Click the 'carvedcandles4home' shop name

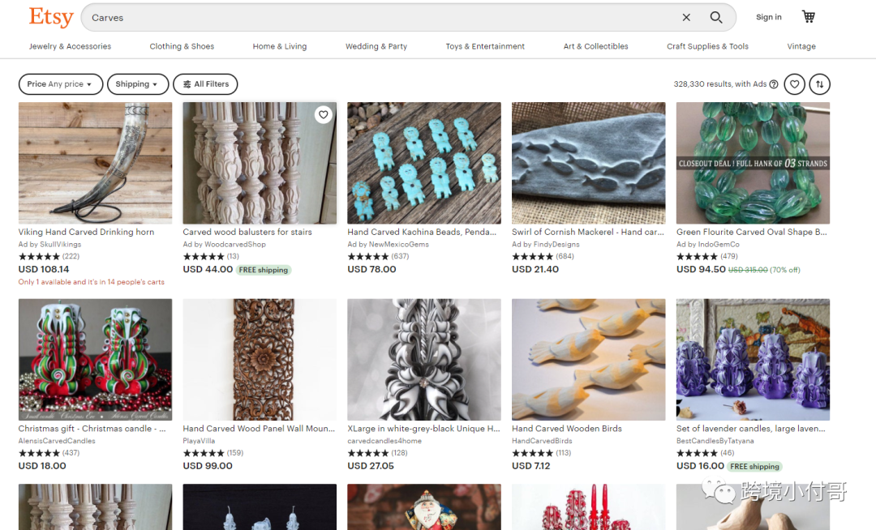[x=384, y=441]
